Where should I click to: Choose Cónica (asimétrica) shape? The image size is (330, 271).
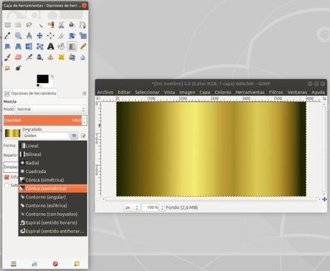(x=52, y=189)
